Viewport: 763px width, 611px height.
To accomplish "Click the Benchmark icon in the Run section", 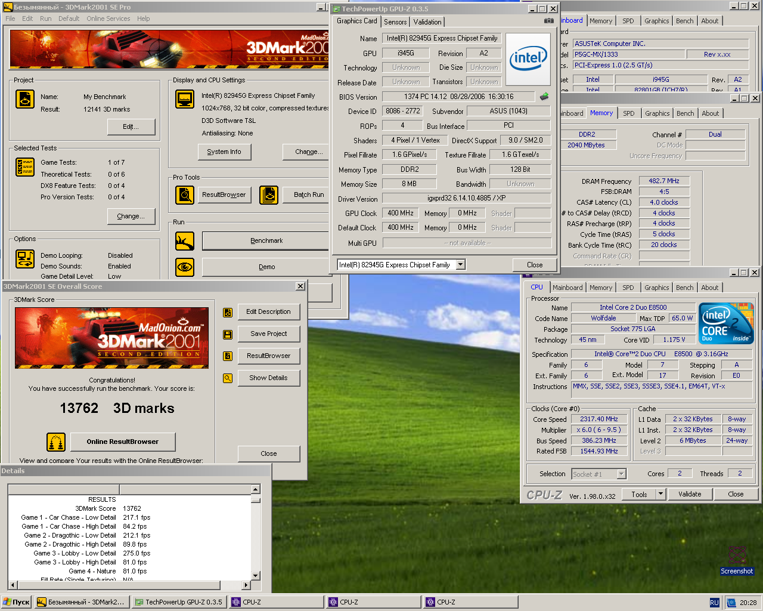I will coord(185,241).
